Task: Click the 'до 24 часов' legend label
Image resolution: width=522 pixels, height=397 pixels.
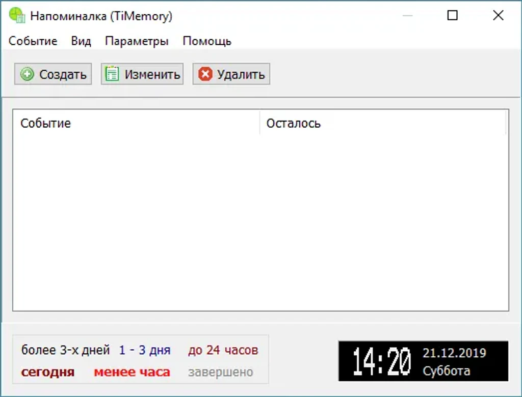Action: (223, 350)
